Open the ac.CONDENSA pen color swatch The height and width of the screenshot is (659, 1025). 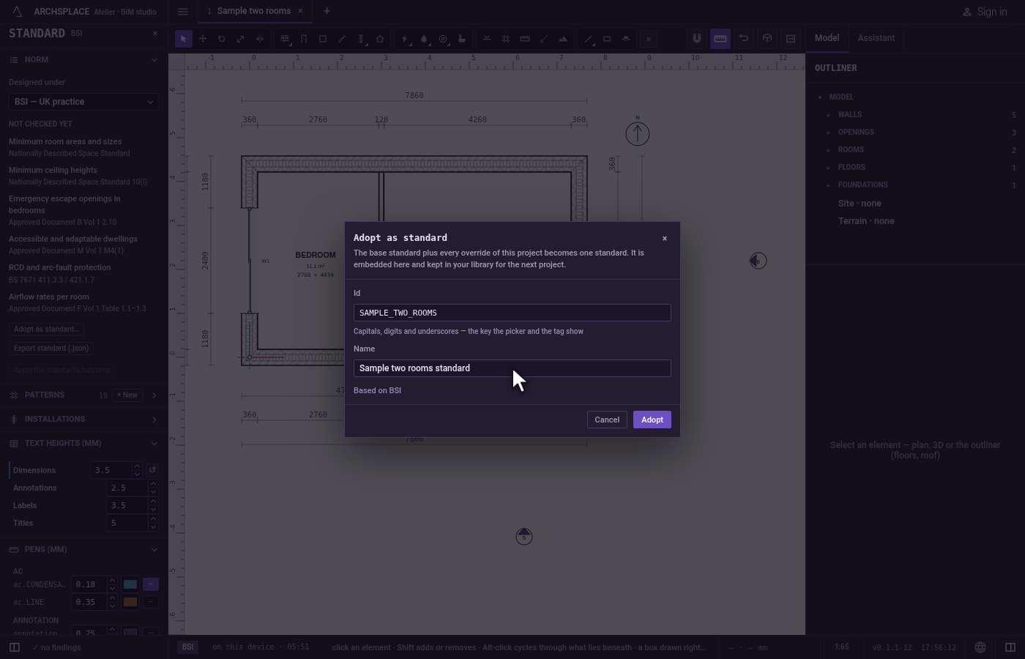130,584
